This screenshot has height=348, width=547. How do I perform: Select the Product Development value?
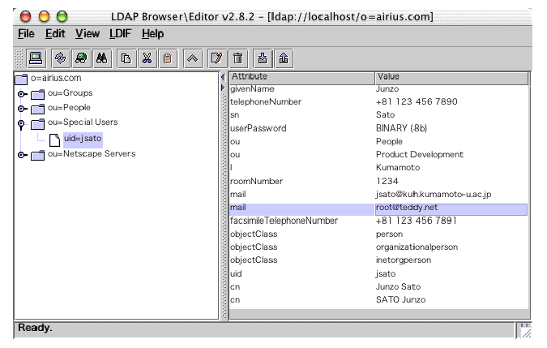[419, 154]
